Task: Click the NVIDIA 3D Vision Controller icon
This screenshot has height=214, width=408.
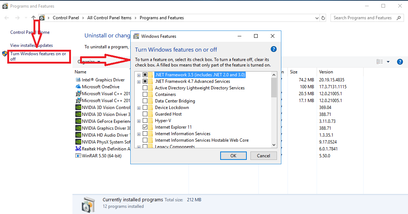Action: pos(78,108)
